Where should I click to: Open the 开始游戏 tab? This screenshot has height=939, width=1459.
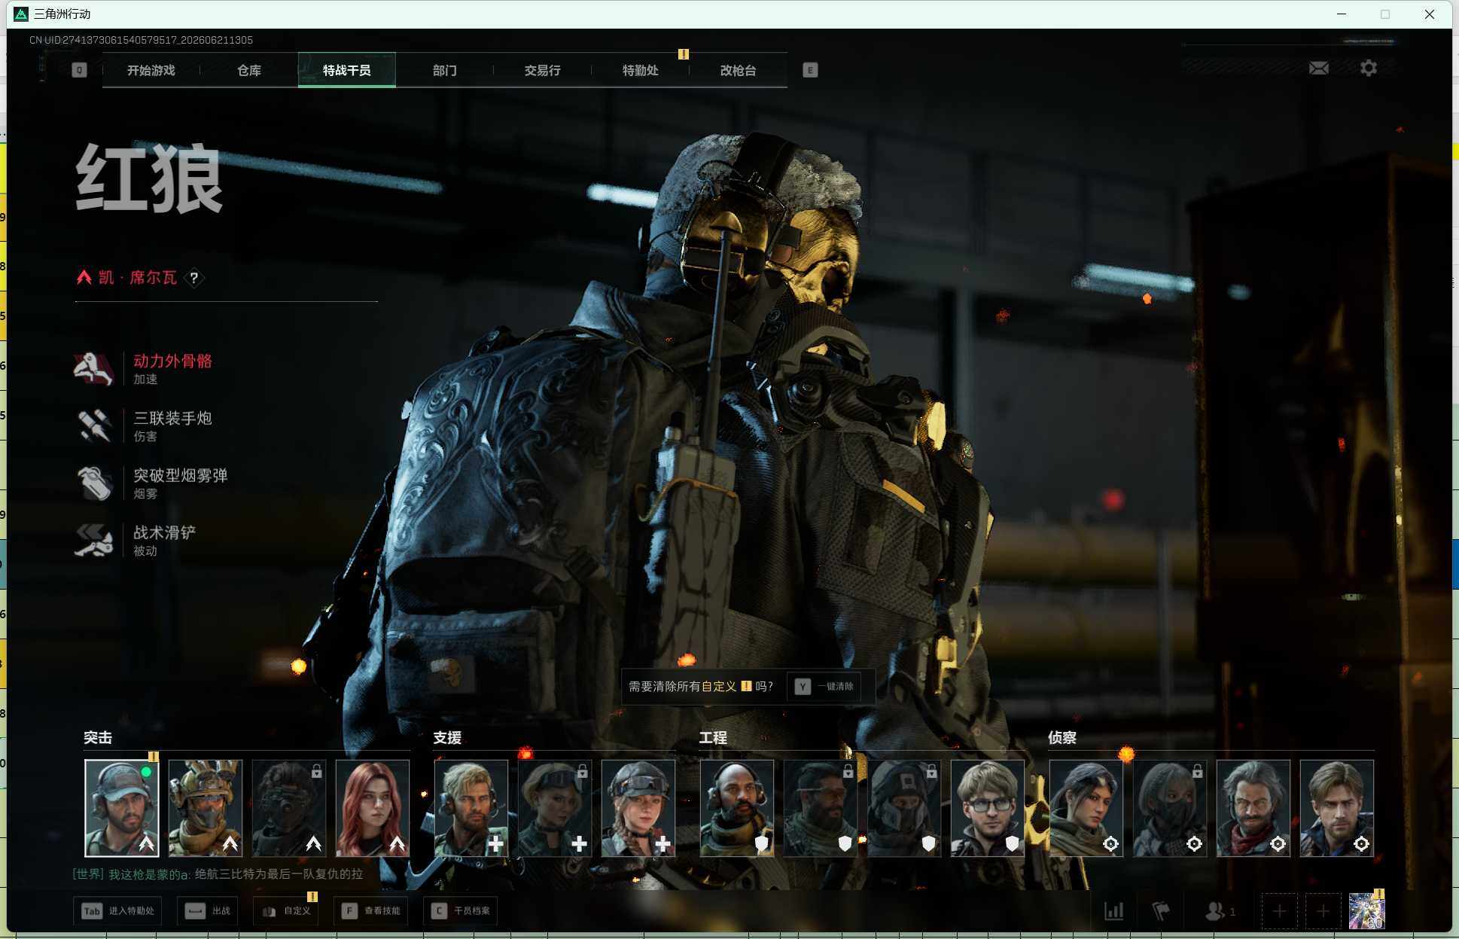151,70
